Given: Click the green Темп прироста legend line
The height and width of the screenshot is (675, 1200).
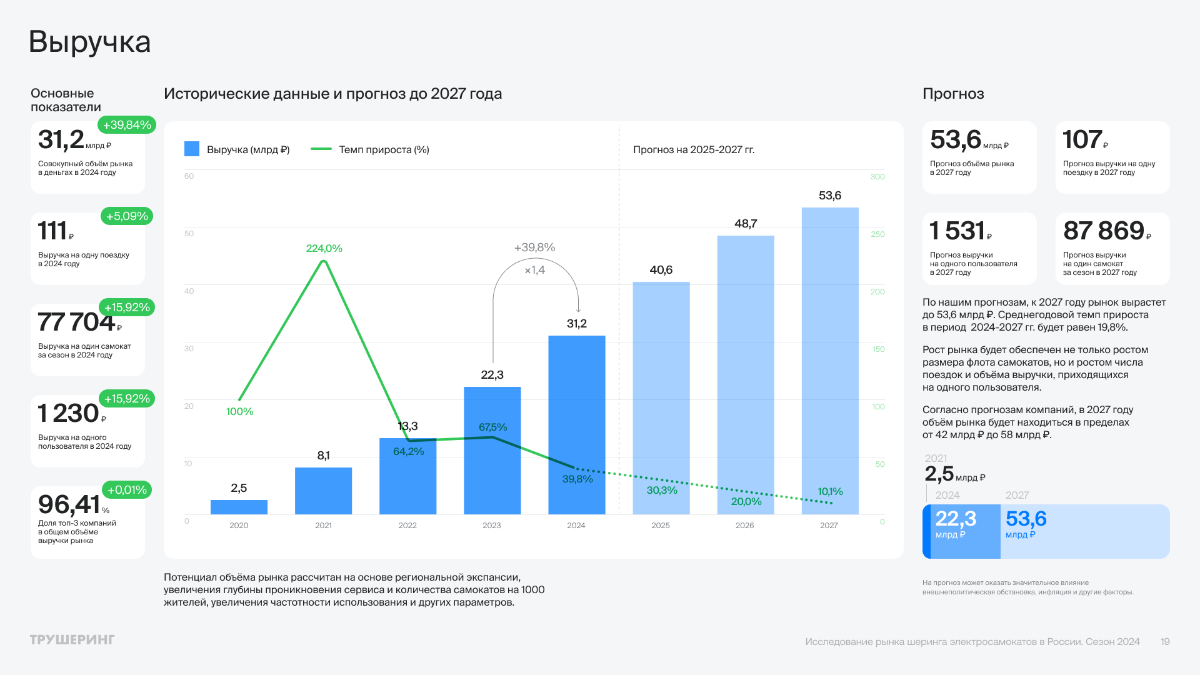Looking at the screenshot, I should [321, 149].
